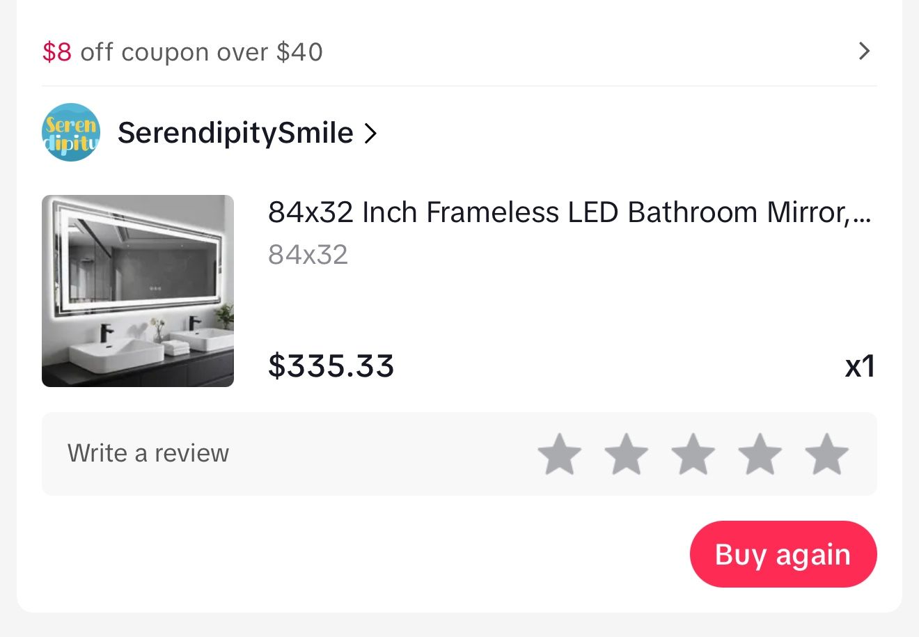Tap the x1 quantity indicator
The width and height of the screenshot is (919, 637).
[861, 365]
